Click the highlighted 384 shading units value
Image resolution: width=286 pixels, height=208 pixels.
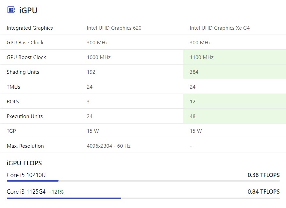tap(194, 72)
